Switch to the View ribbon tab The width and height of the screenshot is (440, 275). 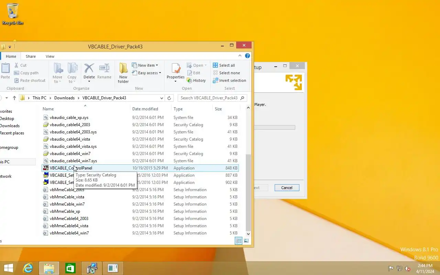pyautogui.click(x=50, y=56)
